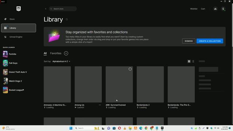This screenshot has height=131, width=233.
Task: Open Microsoft Edge from the taskbar
Action: (x=141, y=128)
